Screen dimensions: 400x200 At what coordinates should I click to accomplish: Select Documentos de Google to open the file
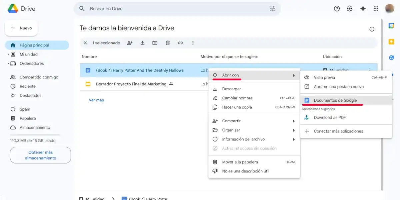click(334, 100)
